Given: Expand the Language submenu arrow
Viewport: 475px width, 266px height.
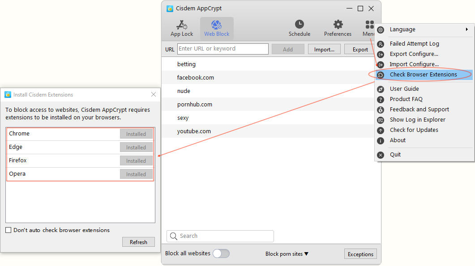Looking at the screenshot, I should (x=466, y=30).
